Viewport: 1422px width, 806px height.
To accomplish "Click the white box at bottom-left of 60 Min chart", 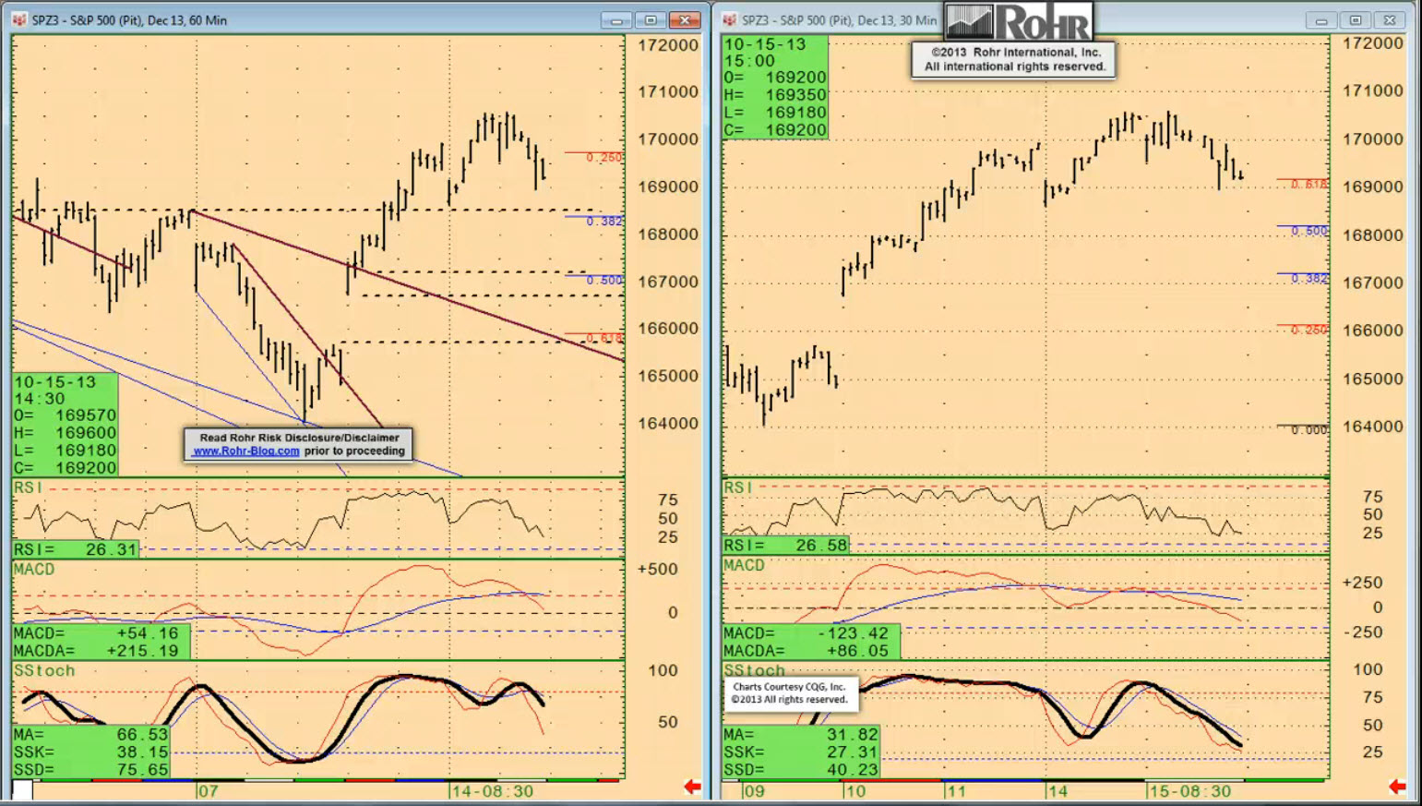I will 23,790.
